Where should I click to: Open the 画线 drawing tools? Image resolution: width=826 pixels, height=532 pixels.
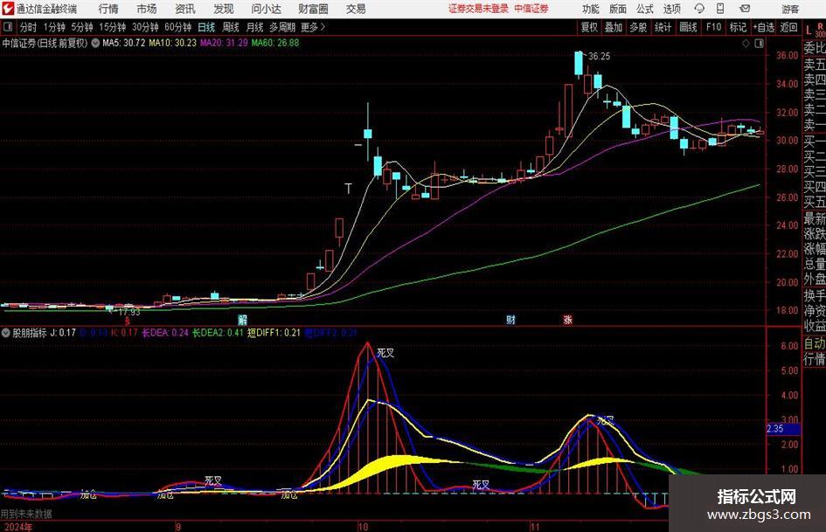[688, 27]
